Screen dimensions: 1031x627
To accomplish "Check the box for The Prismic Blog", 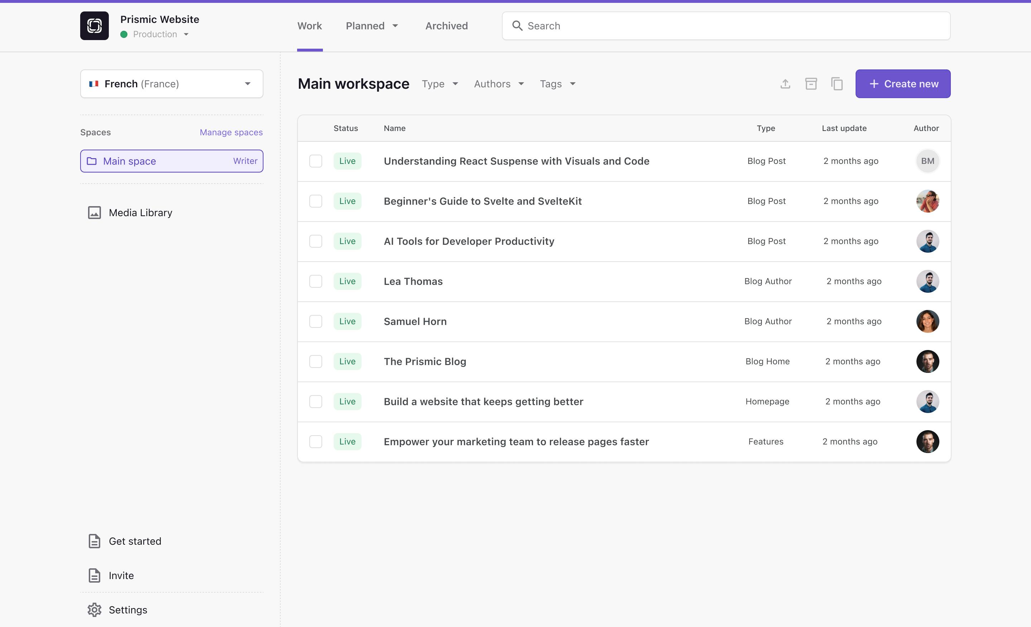I will (315, 361).
